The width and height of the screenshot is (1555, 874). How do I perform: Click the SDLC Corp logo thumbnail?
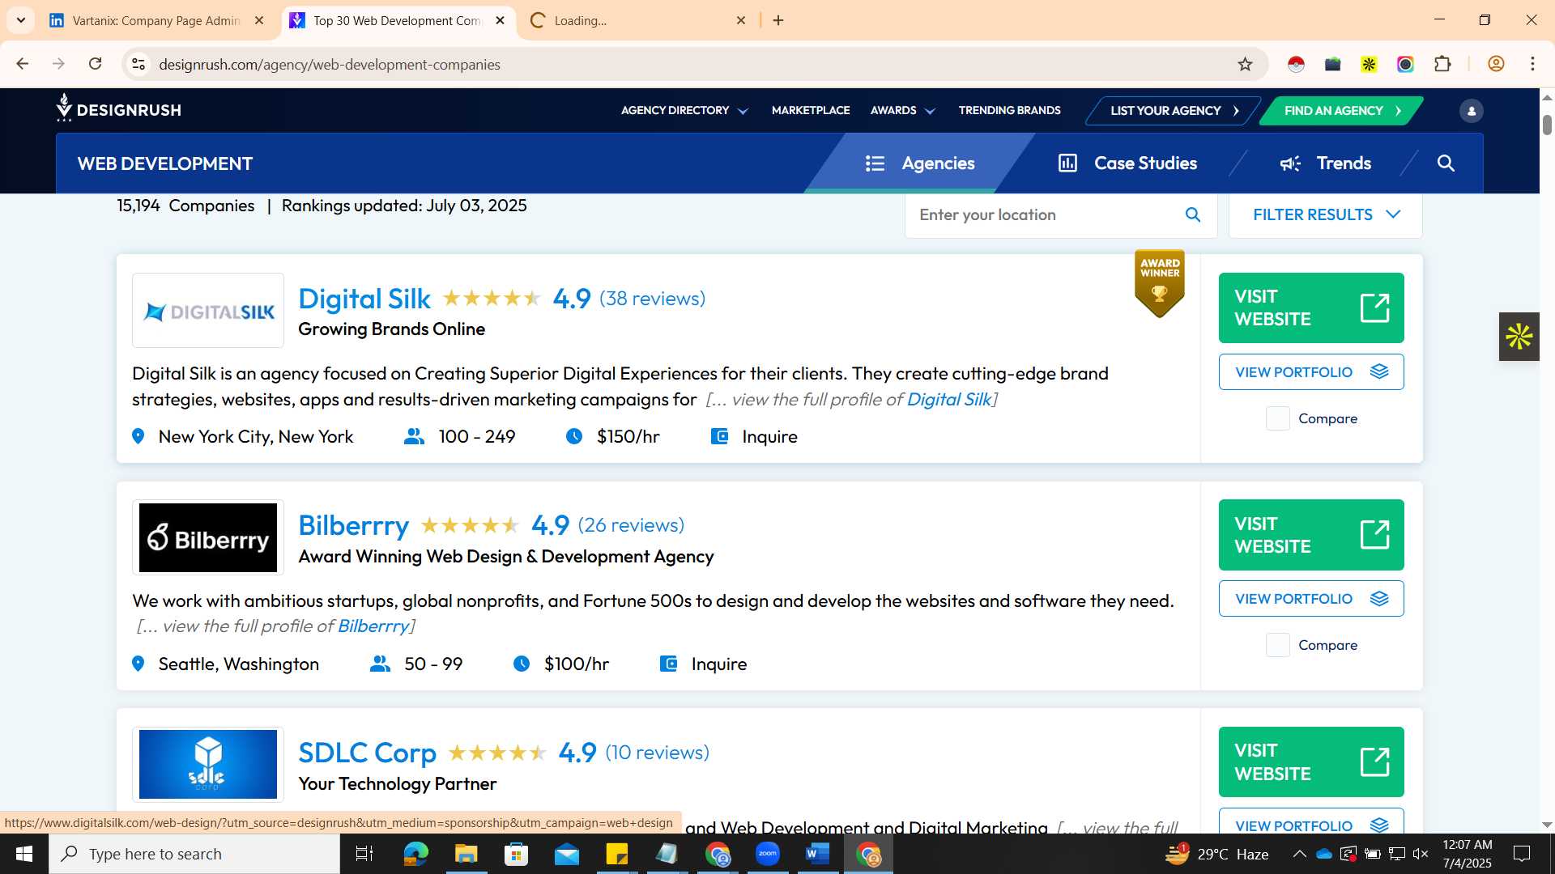(x=208, y=764)
